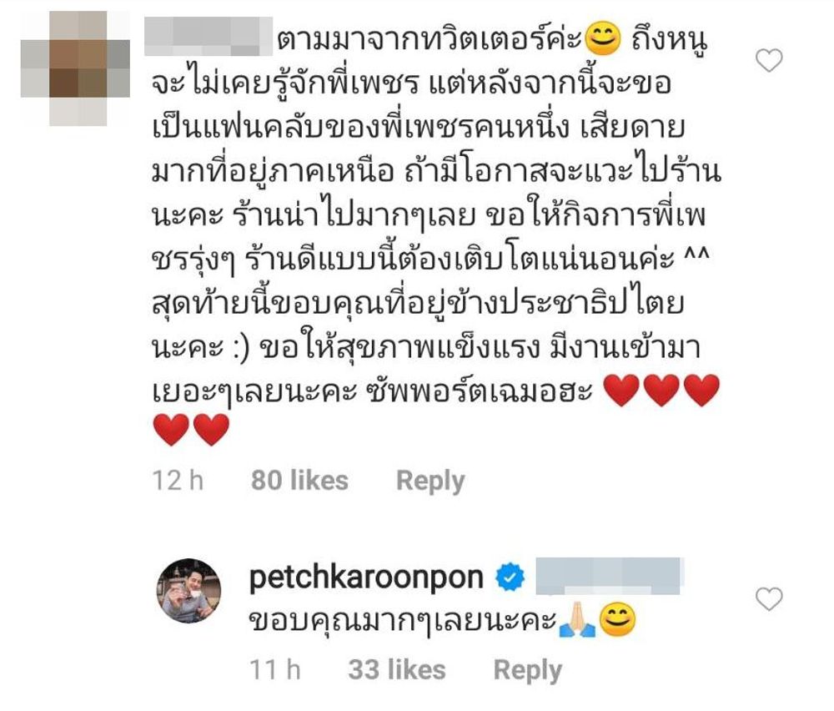Click the smiley emoji in petchkaroonpon's reply
Screen dimensions: 834x711
tap(617, 621)
